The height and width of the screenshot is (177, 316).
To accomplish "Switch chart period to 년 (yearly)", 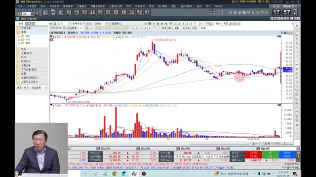I will point(145,24).
